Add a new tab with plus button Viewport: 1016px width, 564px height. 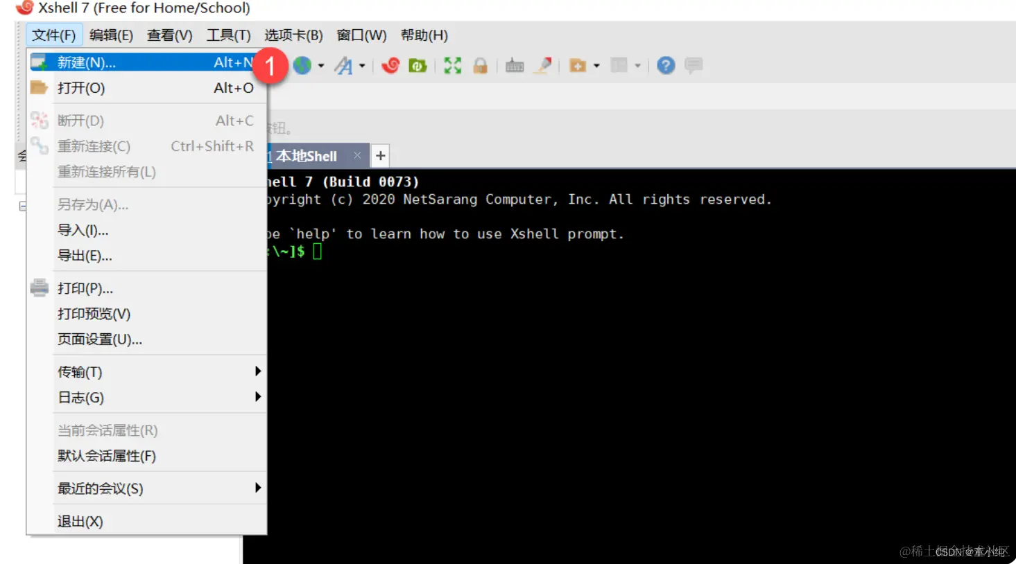click(381, 156)
